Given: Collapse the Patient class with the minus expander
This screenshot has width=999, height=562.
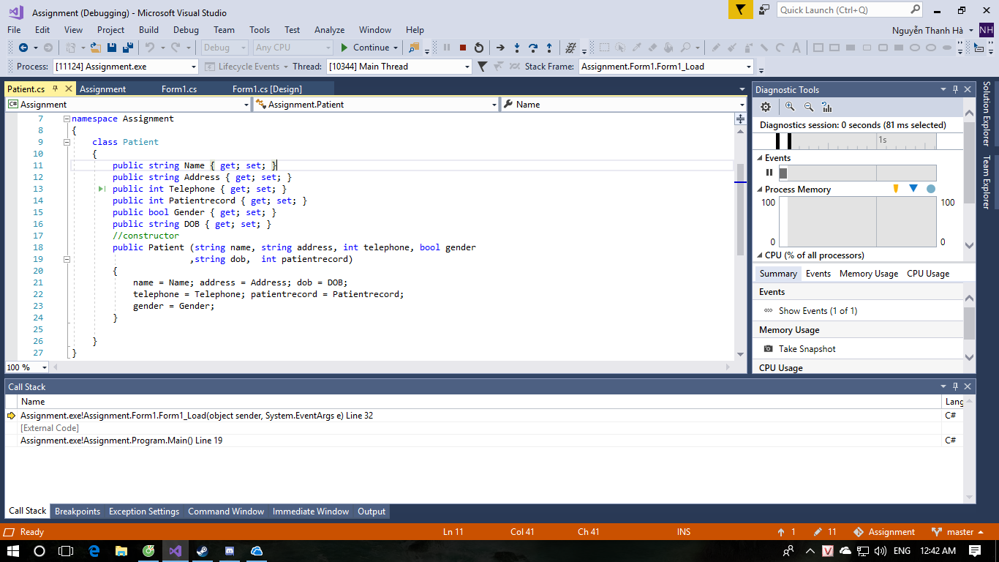Looking at the screenshot, I should [67, 141].
